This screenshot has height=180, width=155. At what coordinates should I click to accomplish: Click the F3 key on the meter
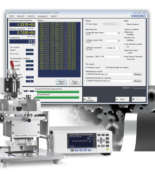[86, 150]
